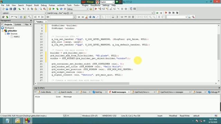221x124 pixels.
Task: Click the New file icon
Action: click(3, 9)
